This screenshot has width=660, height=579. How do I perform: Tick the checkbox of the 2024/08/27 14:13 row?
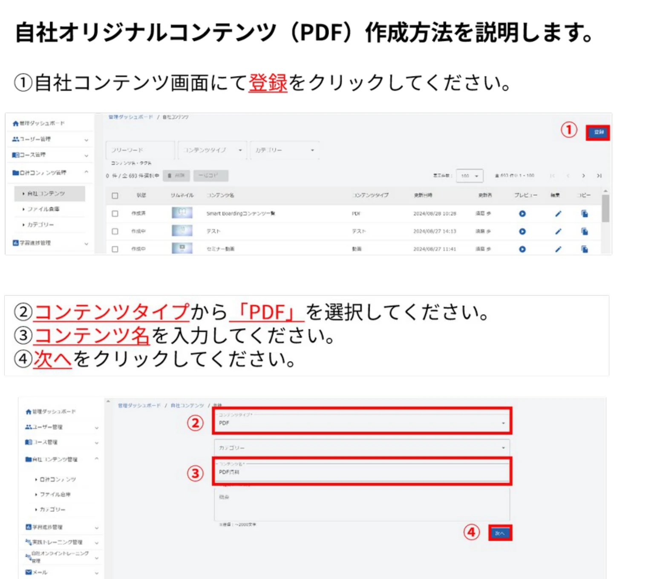115,232
